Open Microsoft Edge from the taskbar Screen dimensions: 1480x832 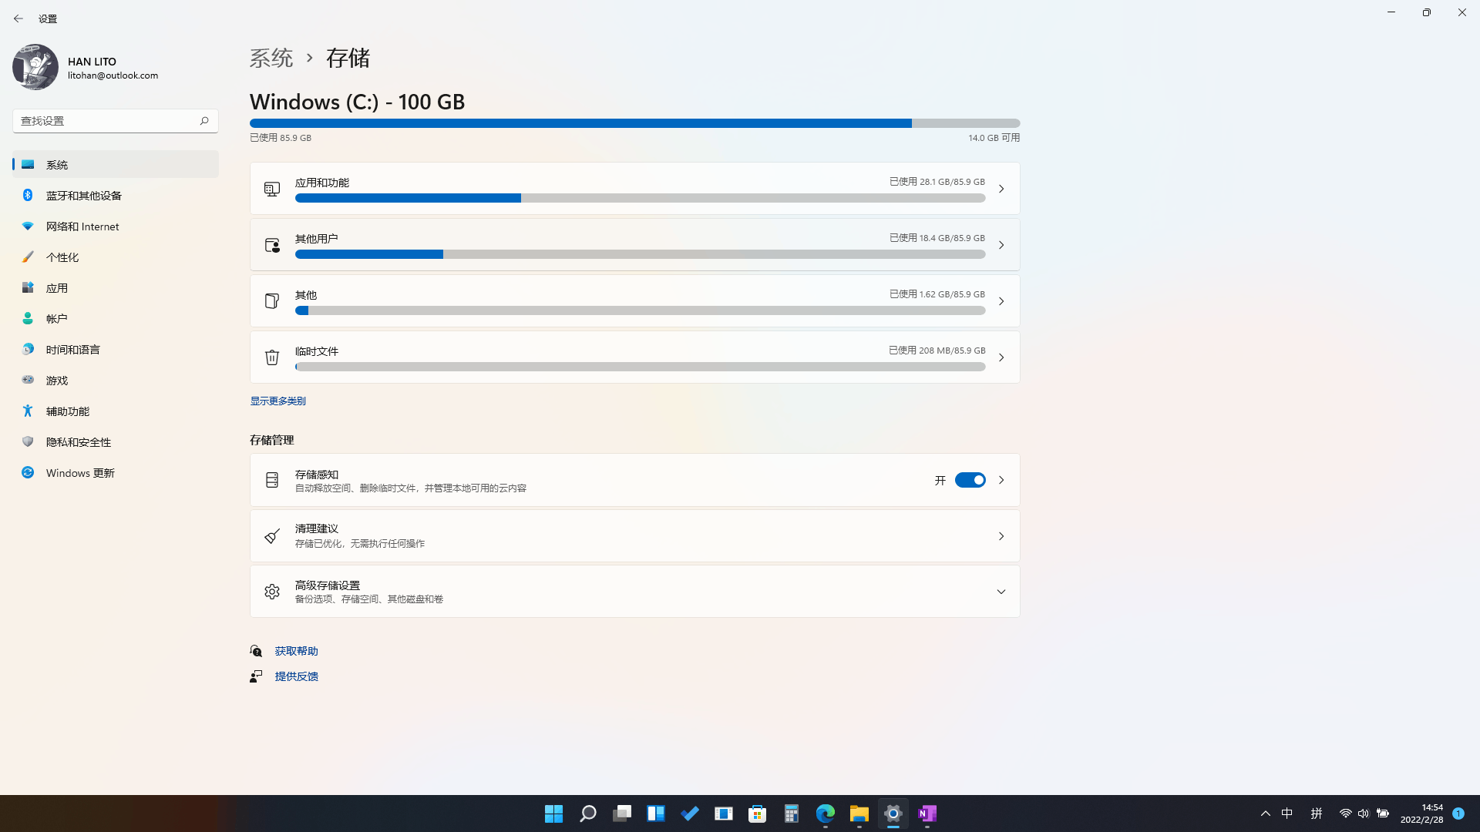pos(825,814)
